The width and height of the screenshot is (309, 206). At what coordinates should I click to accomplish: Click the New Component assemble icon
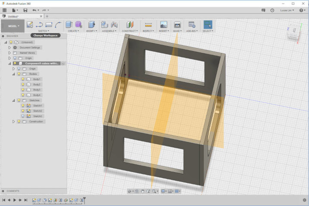pos(104,25)
